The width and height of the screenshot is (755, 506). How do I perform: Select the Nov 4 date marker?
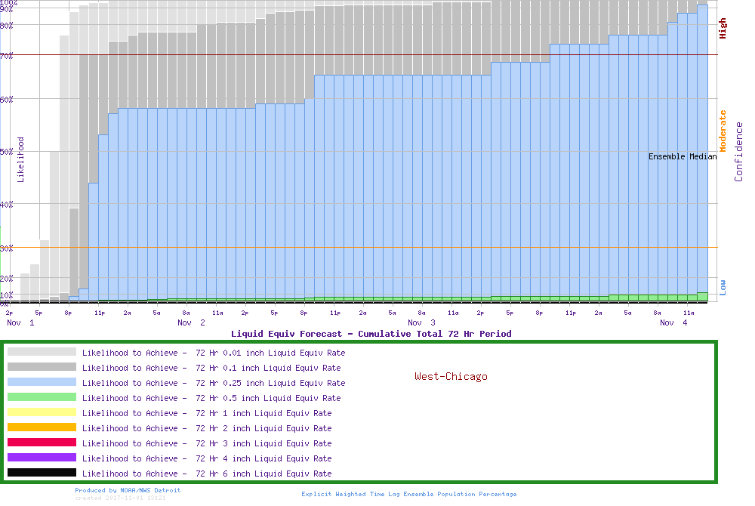673,322
